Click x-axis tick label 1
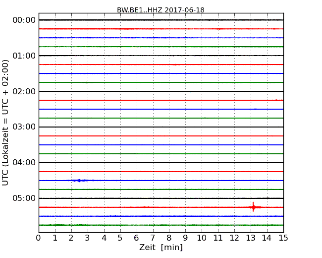The height and width of the screenshot is (258, 322). pos(55,238)
